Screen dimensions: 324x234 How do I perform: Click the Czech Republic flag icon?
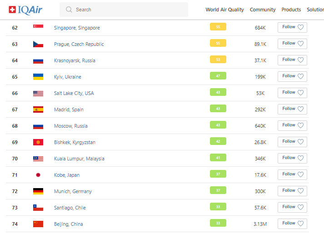pos(38,44)
